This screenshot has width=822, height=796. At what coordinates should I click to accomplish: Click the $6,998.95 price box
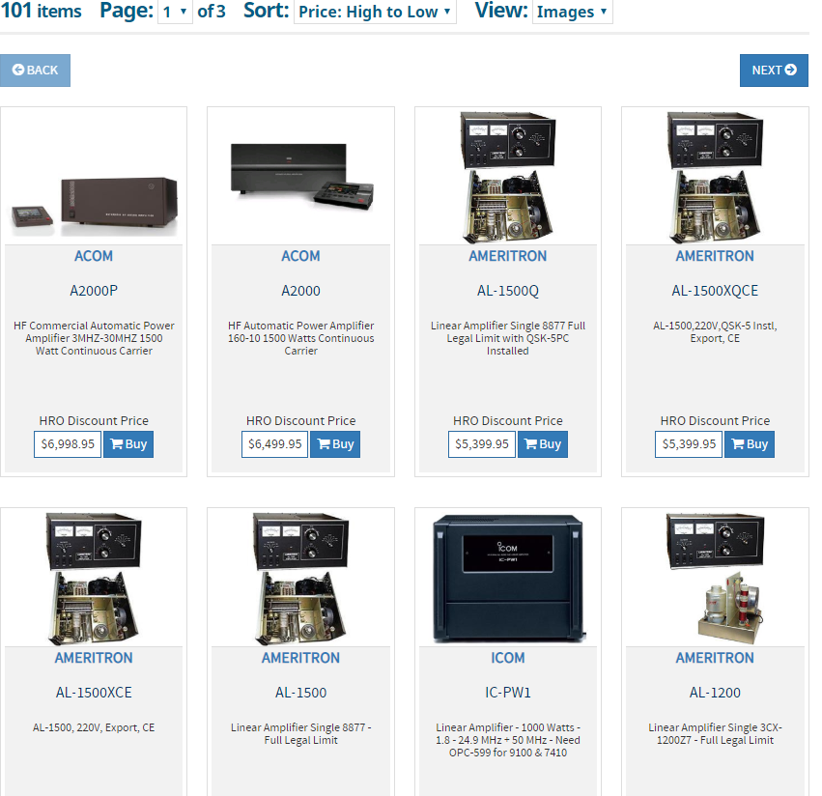68,444
